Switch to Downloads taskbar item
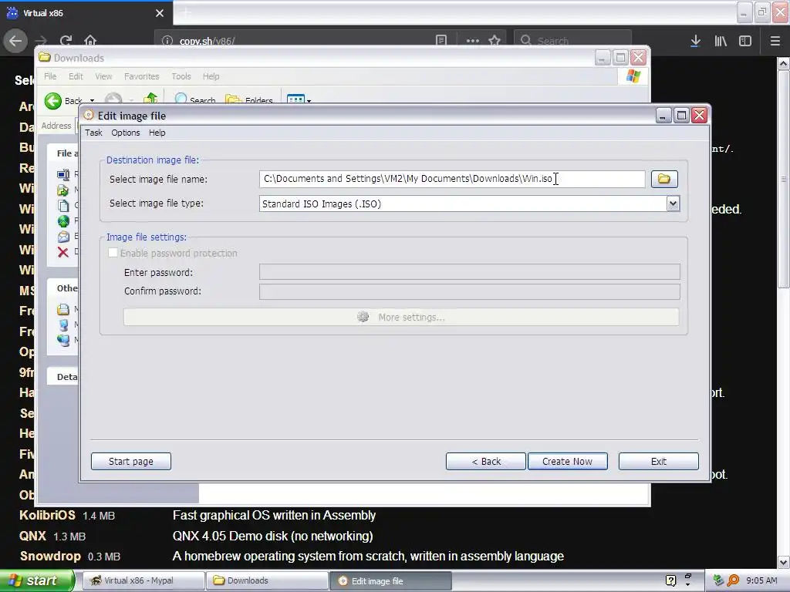 click(267, 580)
